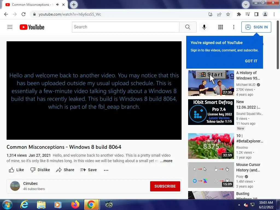The image size is (280, 210).
Task: Open the 'New 12.06.2022' video title
Action: 248,104
